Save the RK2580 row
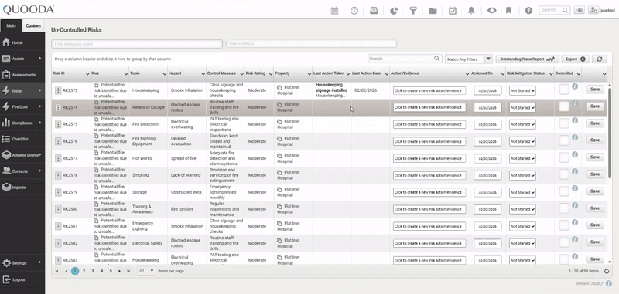619x294 pixels. tap(594, 208)
